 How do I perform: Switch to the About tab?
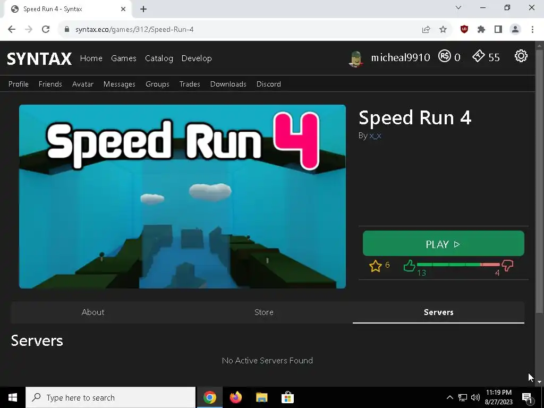[x=93, y=312]
